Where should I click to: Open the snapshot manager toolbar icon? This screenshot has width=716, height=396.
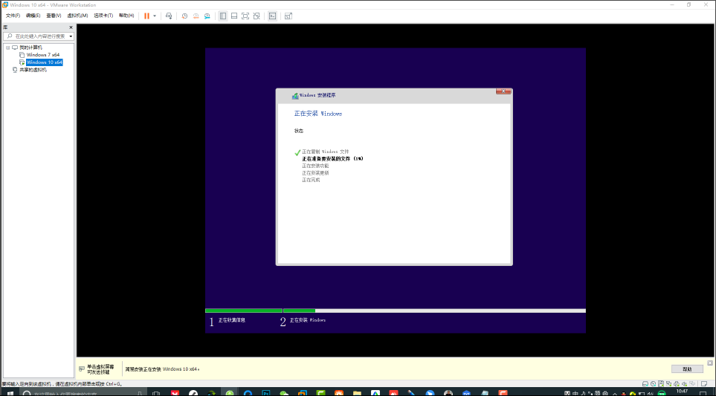click(207, 16)
